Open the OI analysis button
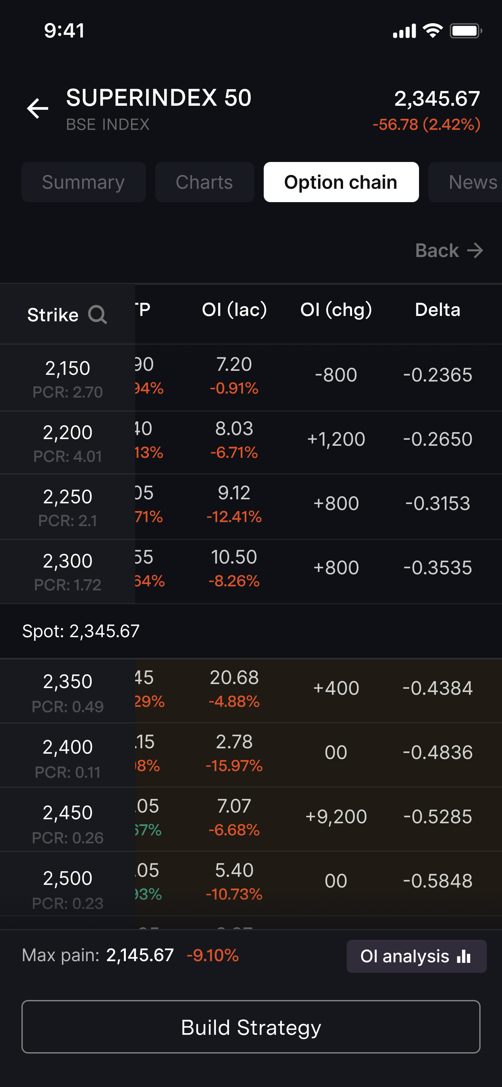 (416, 956)
